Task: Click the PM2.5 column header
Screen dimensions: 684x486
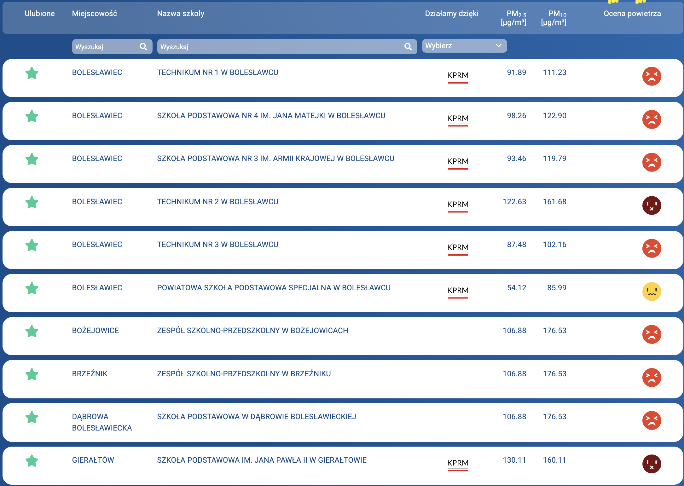Action: point(514,18)
